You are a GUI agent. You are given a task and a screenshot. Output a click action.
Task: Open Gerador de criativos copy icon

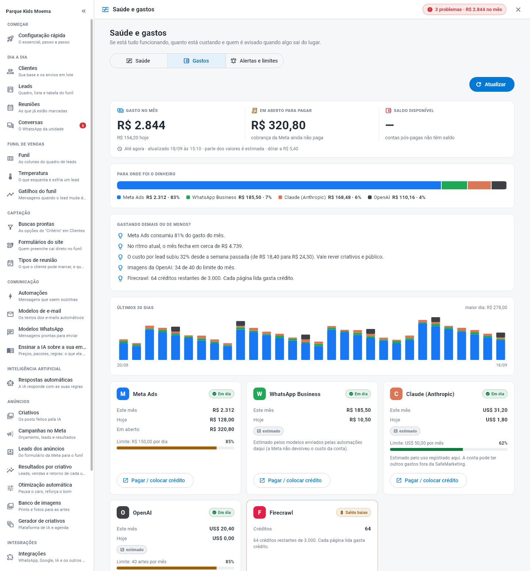[10, 524]
